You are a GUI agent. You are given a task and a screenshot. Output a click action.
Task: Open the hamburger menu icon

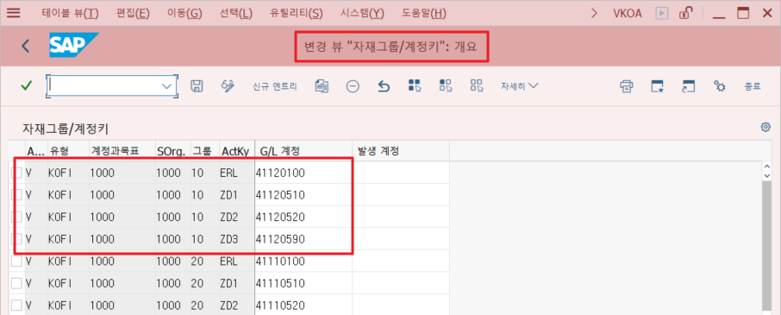point(14,13)
